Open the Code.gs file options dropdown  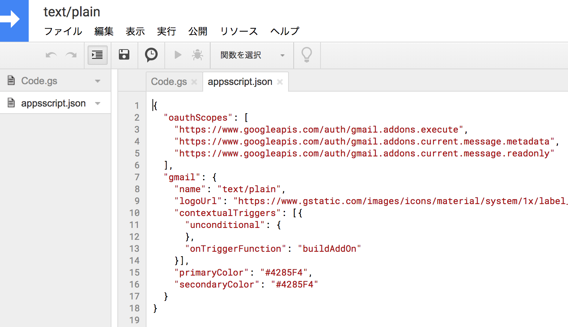98,80
